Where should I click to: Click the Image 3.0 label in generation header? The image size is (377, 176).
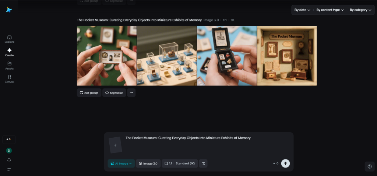pos(211,20)
